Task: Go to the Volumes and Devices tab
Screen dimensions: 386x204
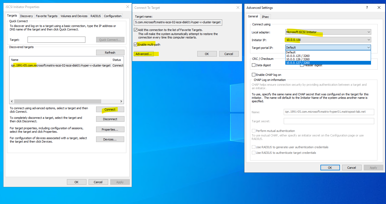Action: [x=74, y=16]
